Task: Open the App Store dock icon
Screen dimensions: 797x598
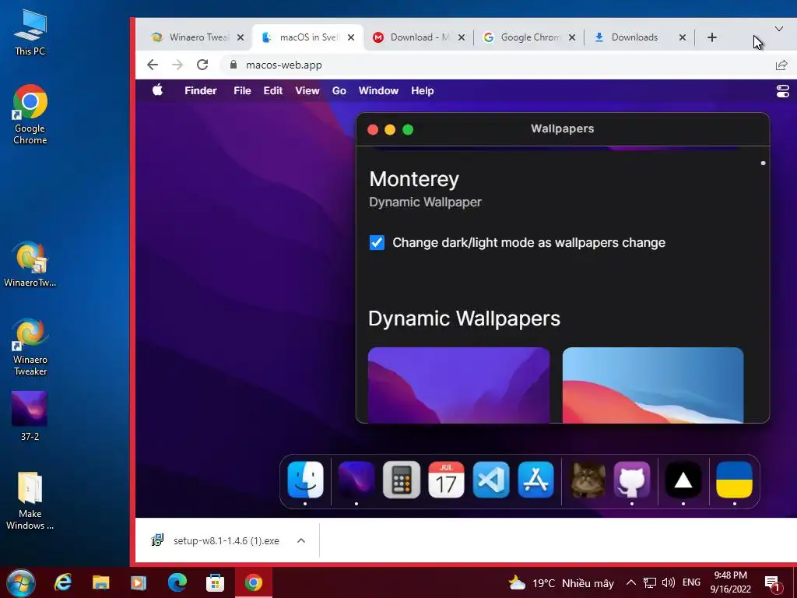Action: click(535, 480)
